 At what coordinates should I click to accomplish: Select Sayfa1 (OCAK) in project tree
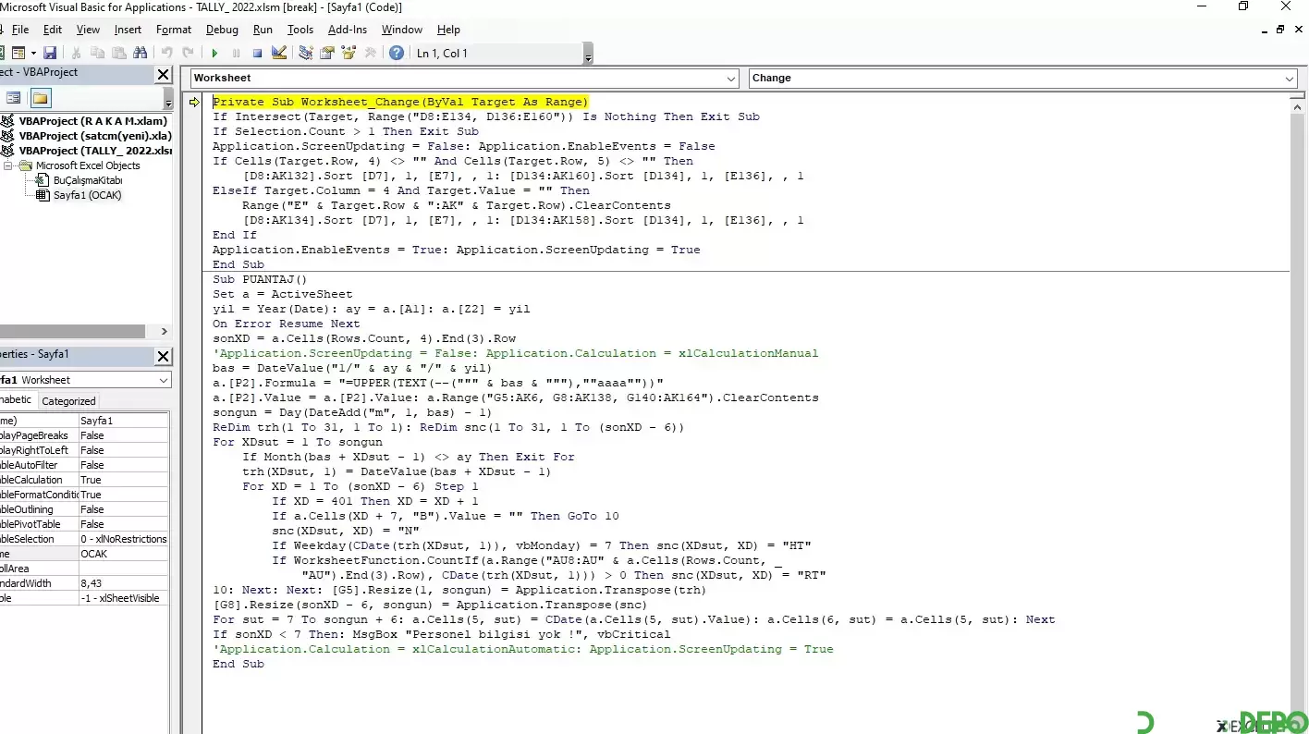point(87,195)
